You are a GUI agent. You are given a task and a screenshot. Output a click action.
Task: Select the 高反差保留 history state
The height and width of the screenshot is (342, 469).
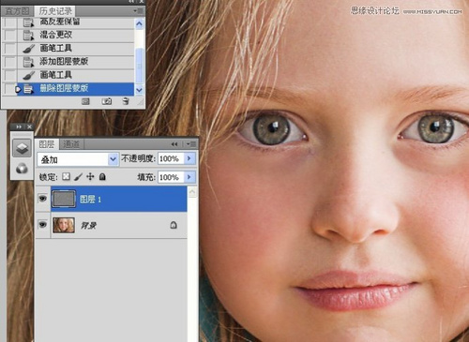click(76, 22)
